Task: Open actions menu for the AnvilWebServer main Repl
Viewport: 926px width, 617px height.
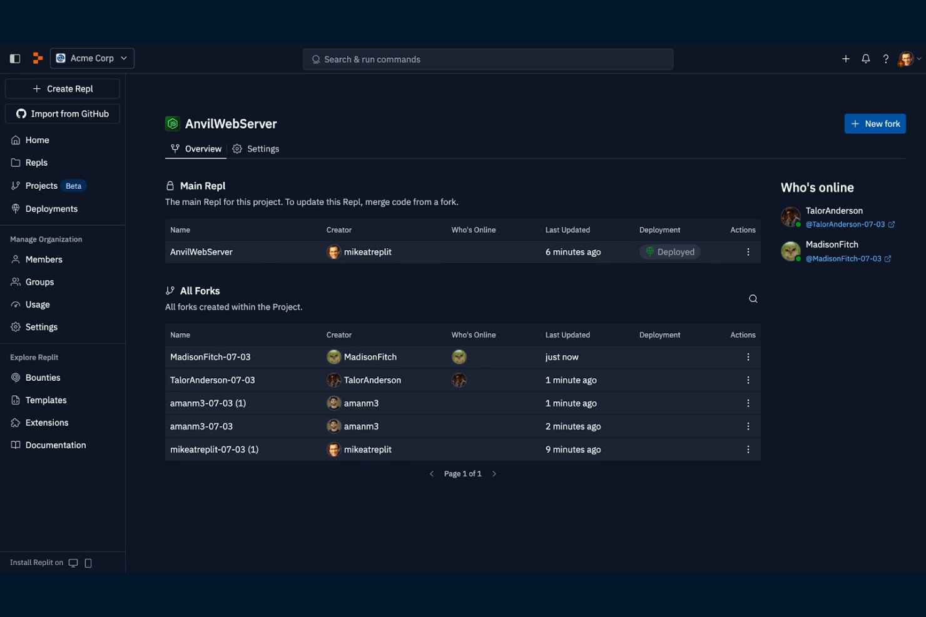Action: click(748, 251)
